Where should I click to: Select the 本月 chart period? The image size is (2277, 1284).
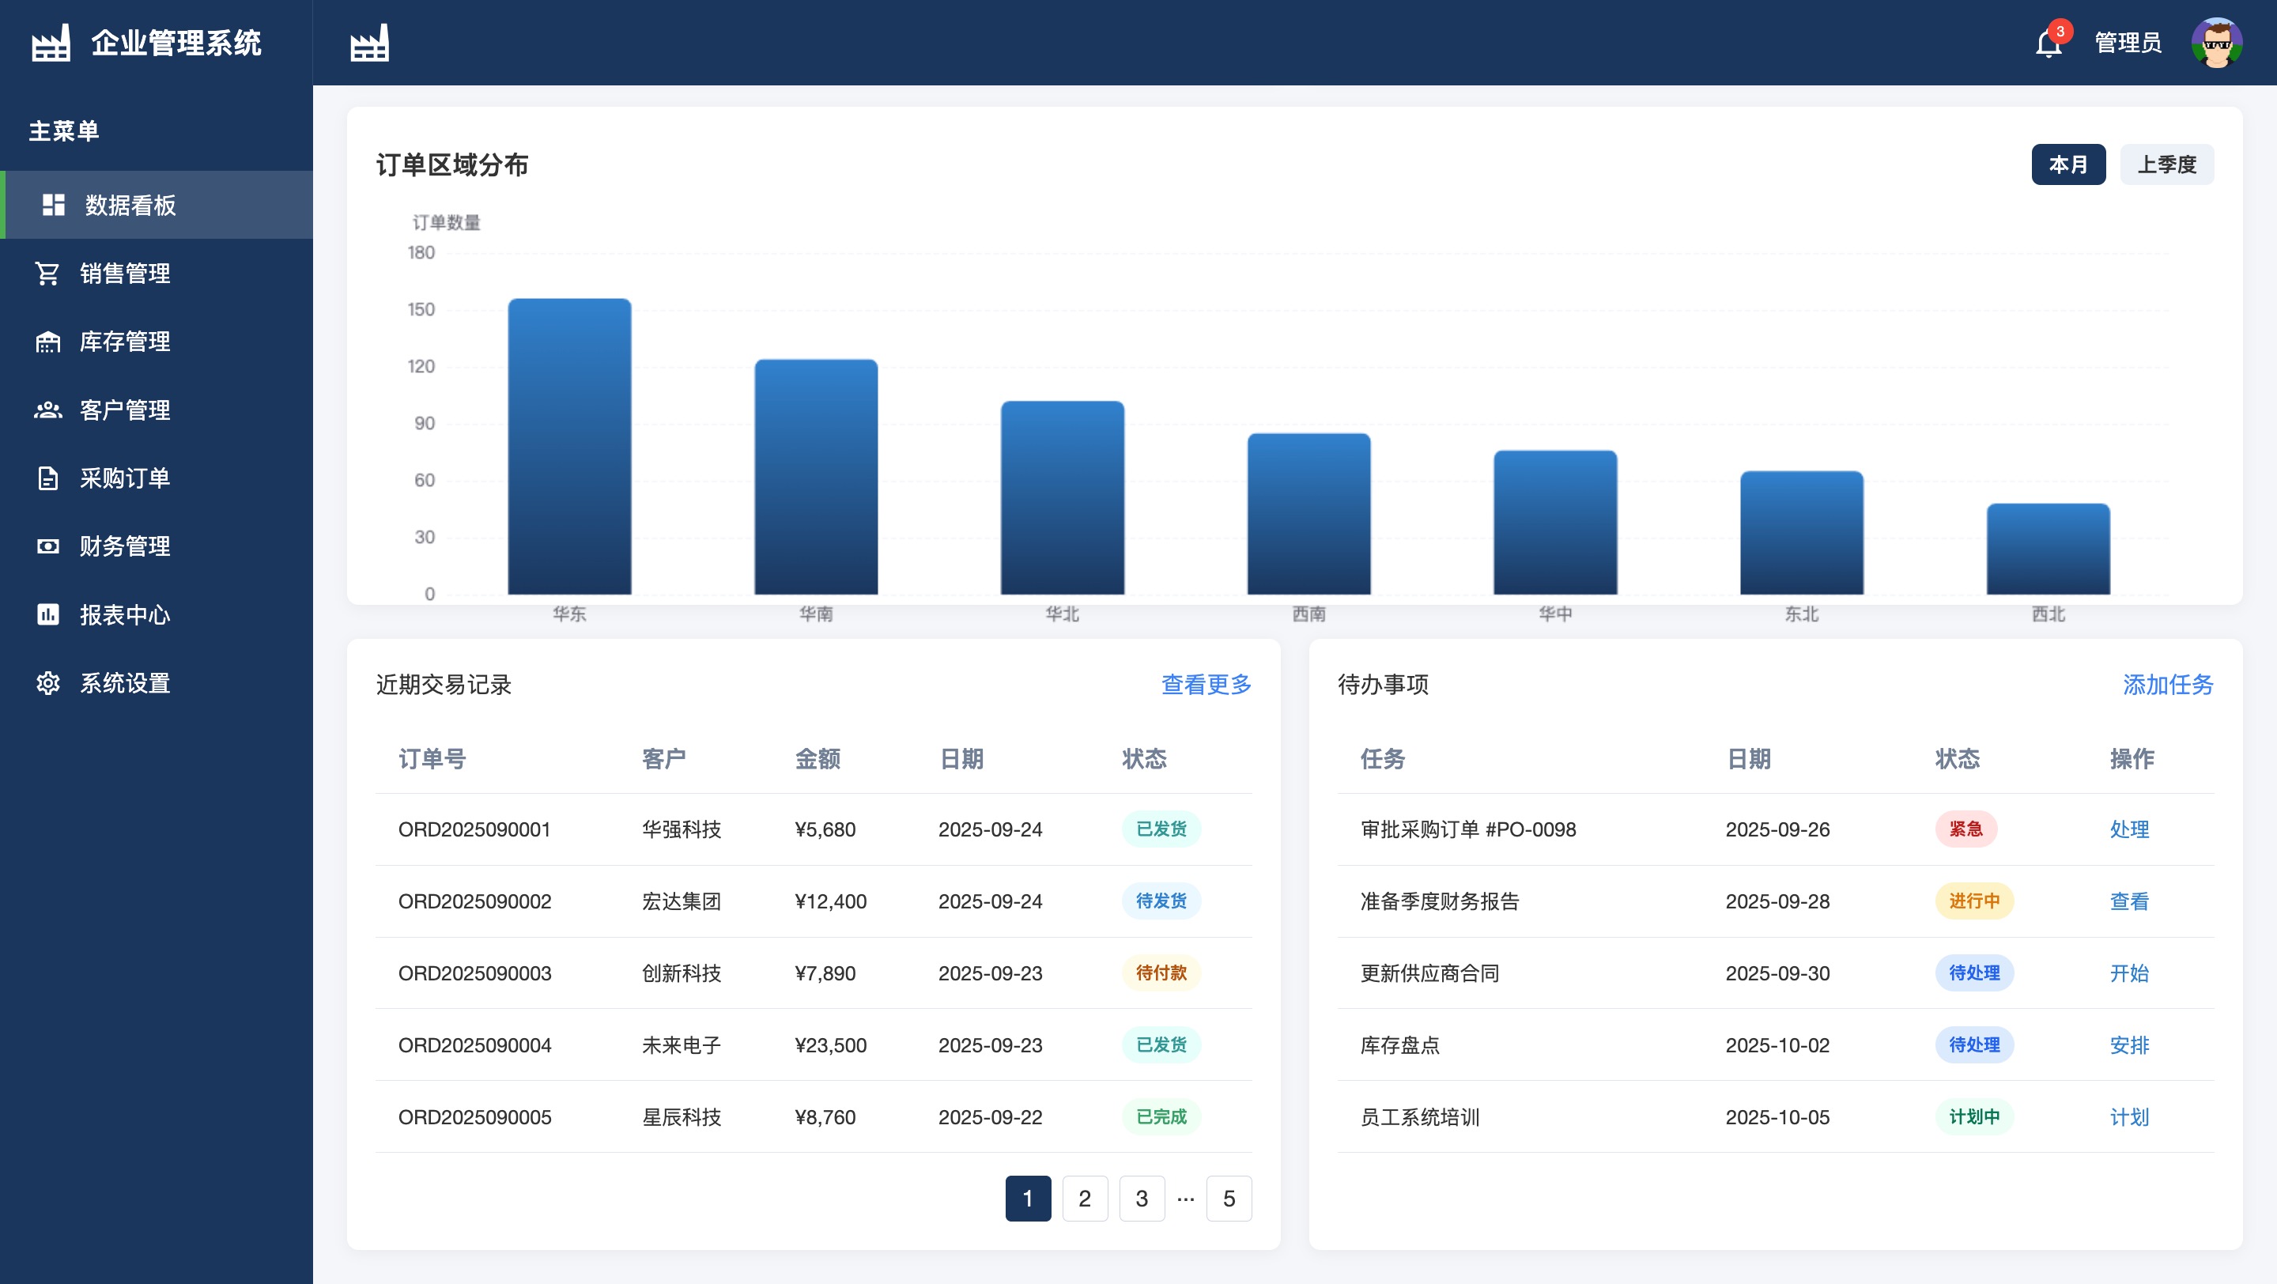click(x=2067, y=164)
